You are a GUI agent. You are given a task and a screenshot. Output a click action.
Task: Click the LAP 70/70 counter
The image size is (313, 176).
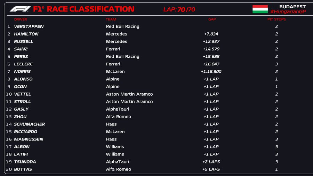tap(179, 9)
